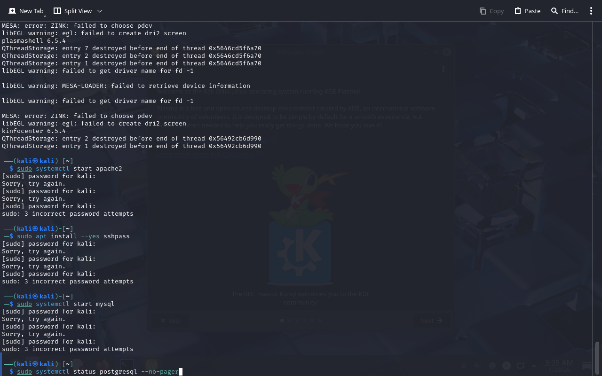Select the "Find..." toolbar label

570,11
